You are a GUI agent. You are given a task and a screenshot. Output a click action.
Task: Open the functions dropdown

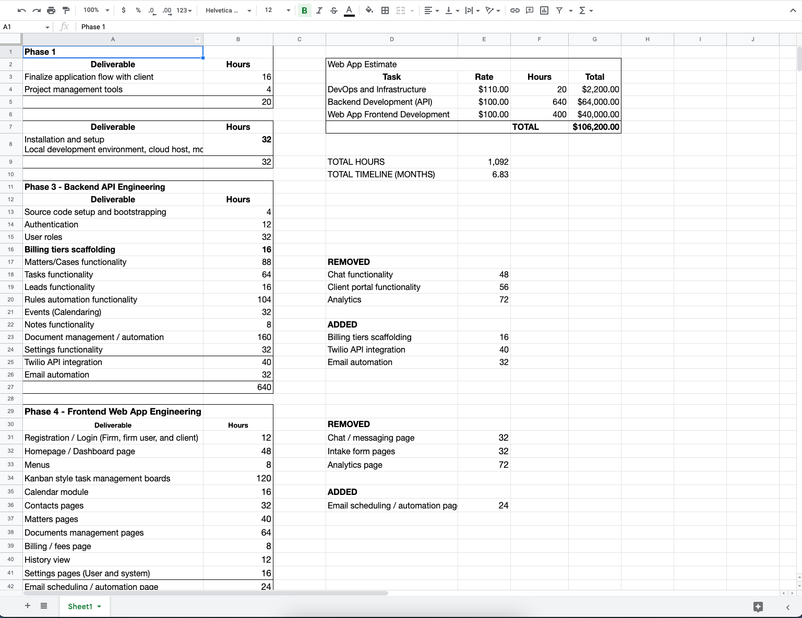click(x=585, y=10)
